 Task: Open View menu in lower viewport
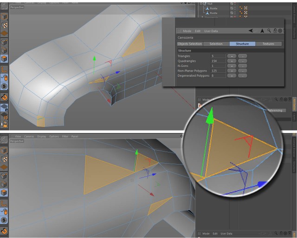[x=18, y=136]
